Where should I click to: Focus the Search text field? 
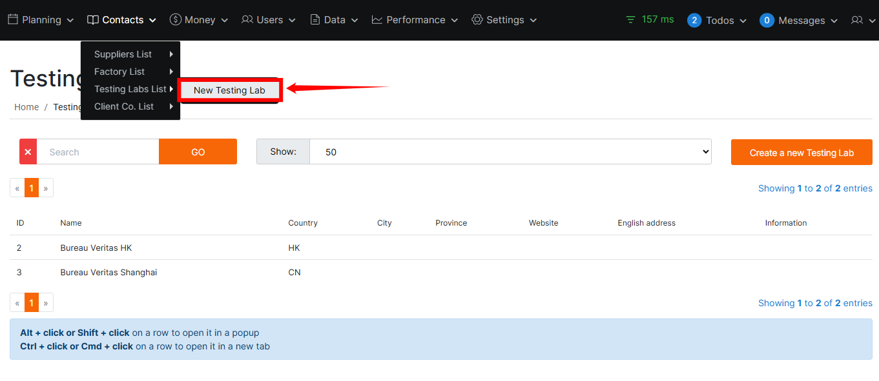point(98,151)
